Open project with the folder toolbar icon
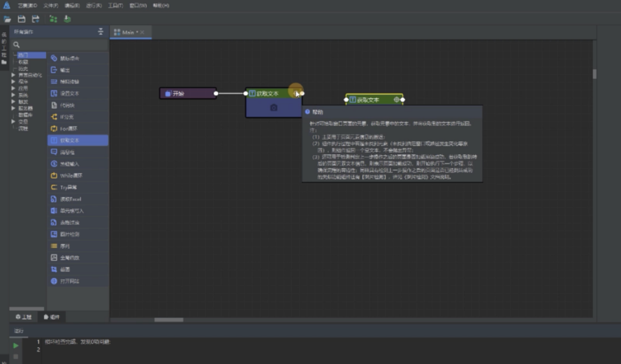Screen dimensions: 621x364 click(7, 19)
